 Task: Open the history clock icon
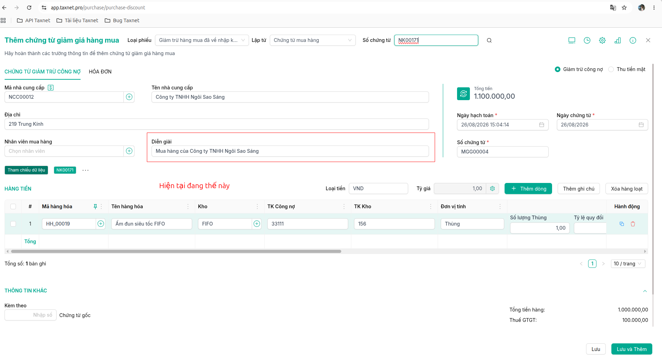(x=587, y=40)
